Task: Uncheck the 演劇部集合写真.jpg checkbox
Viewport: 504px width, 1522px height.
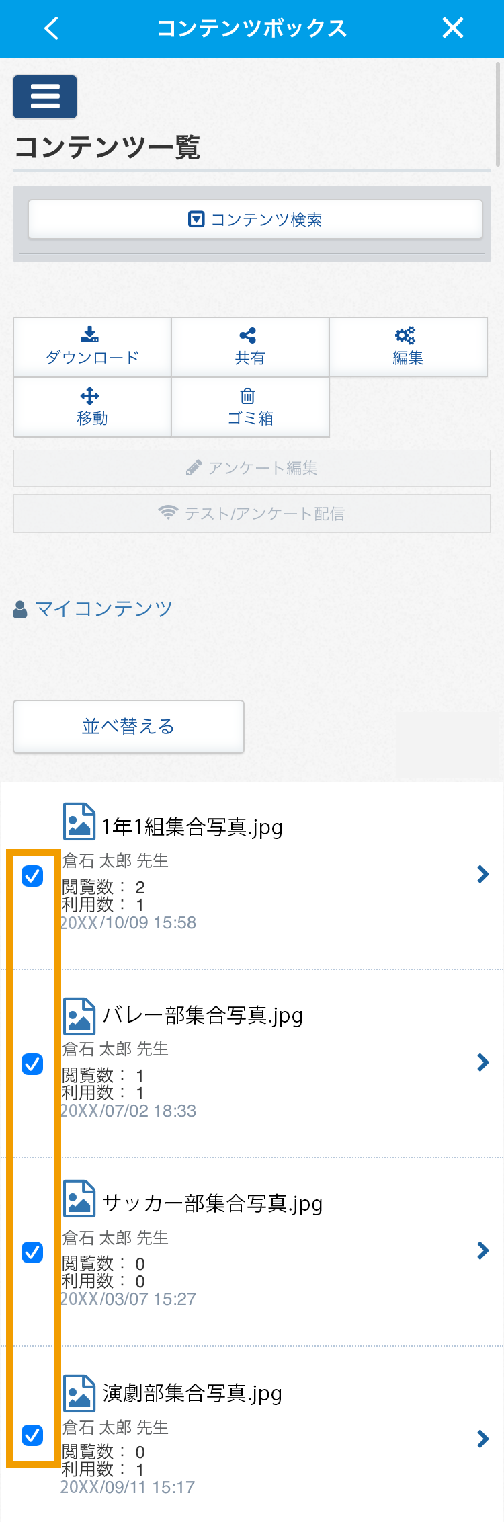Action: 32,1435
